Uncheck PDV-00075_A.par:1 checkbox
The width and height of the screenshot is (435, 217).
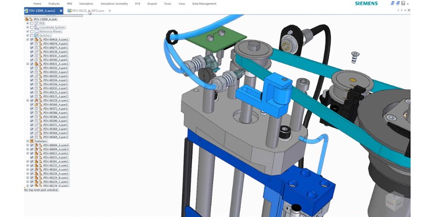[x=32, y=48]
